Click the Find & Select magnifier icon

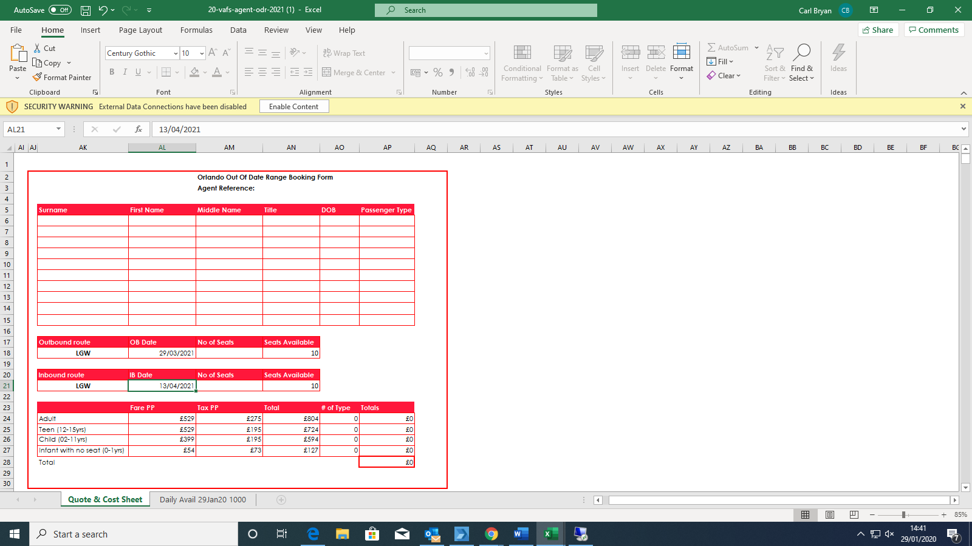click(801, 53)
